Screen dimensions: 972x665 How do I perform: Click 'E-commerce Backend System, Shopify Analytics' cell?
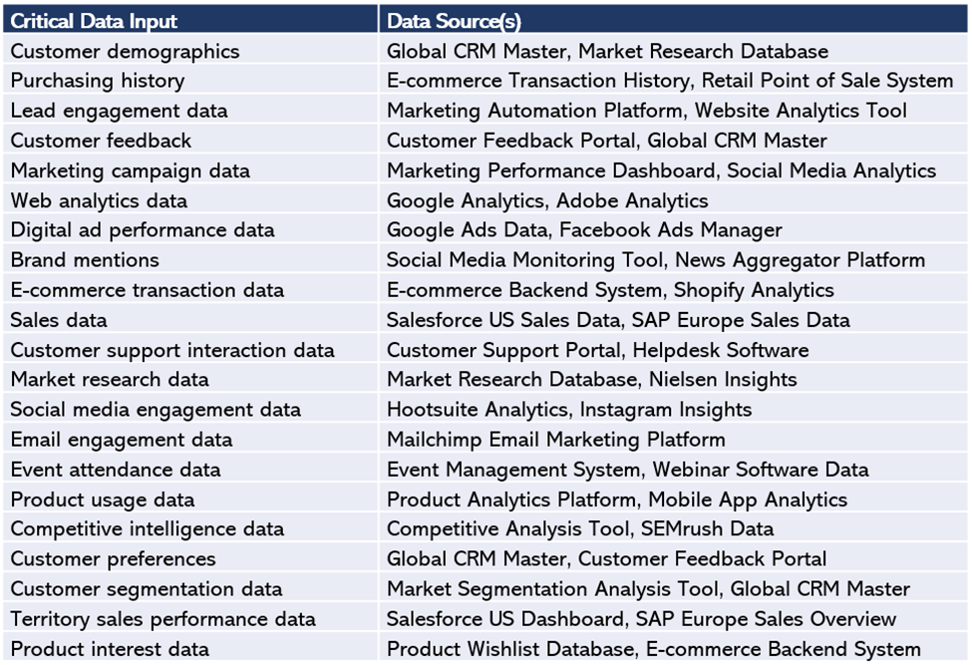(x=610, y=290)
